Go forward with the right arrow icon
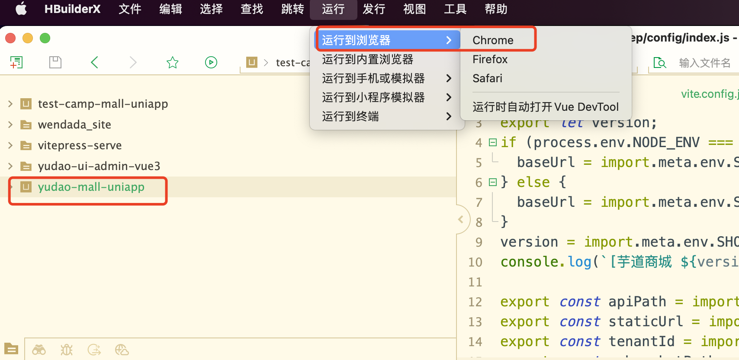This screenshot has width=739, height=360. click(x=133, y=62)
